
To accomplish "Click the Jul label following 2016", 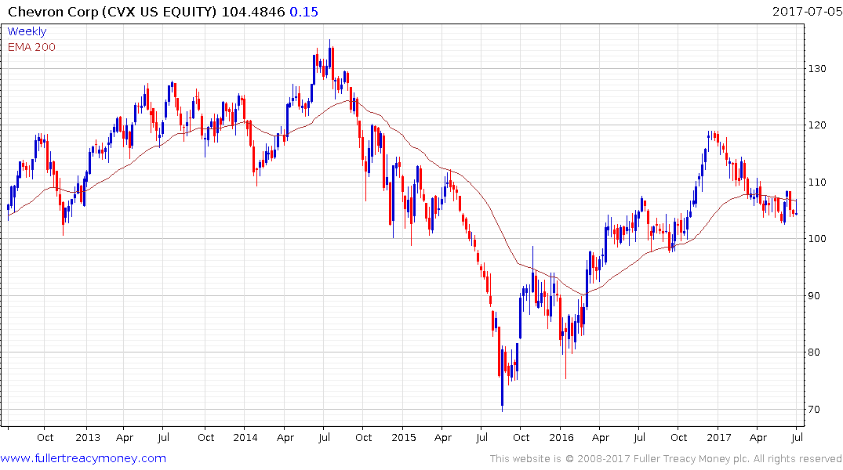I will 639,437.
